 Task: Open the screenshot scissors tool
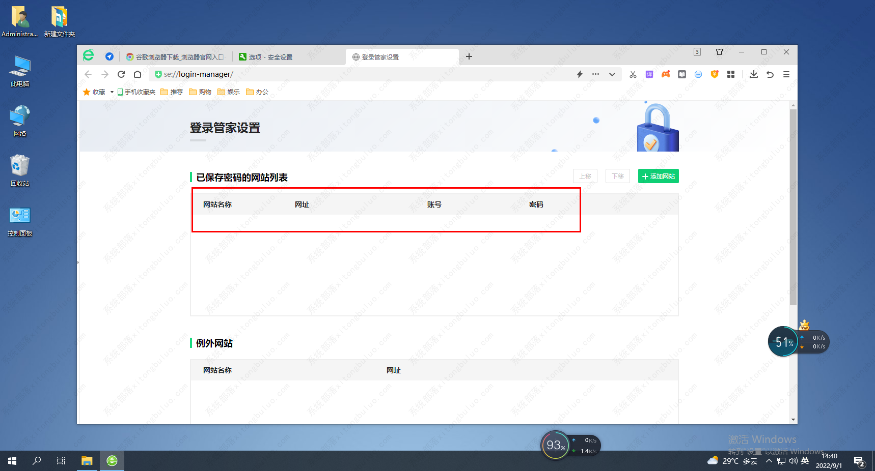point(633,74)
